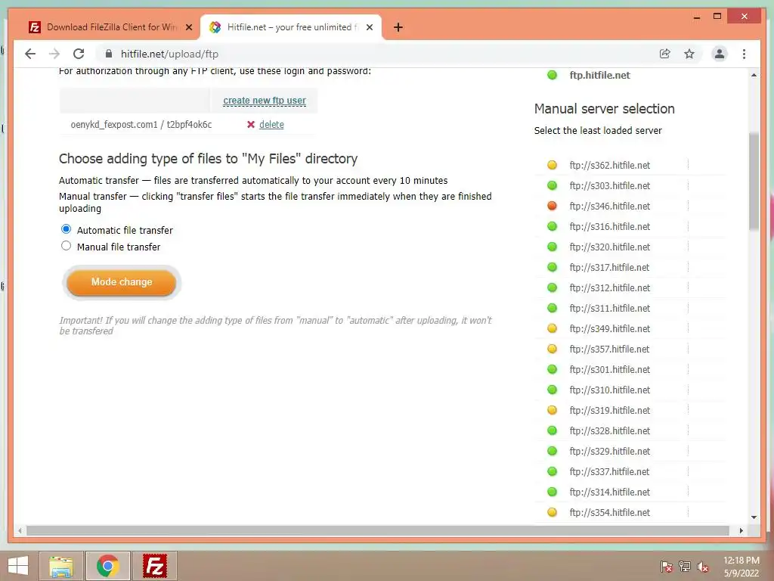Select server ftp://s317.hitfile.net
The height and width of the screenshot is (581, 774).
tap(609, 267)
